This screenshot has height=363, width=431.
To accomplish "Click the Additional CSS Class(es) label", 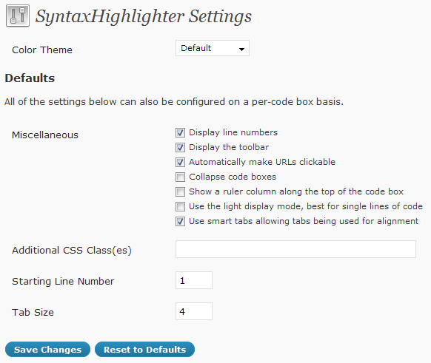I will [72, 250].
